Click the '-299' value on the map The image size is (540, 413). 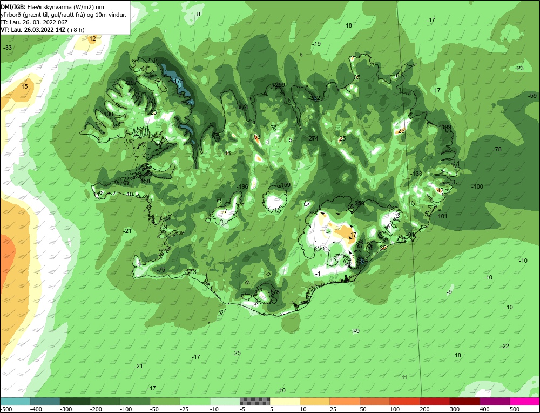coord(279,85)
